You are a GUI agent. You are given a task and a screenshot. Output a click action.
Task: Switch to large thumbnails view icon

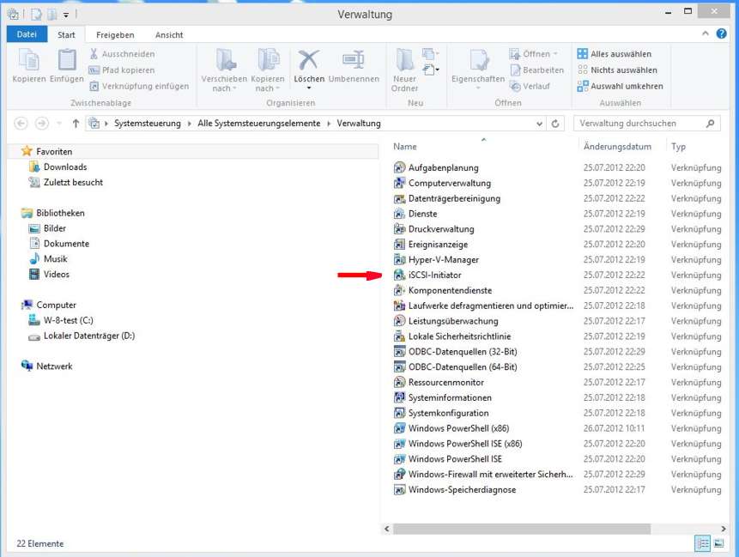pyautogui.click(x=718, y=543)
